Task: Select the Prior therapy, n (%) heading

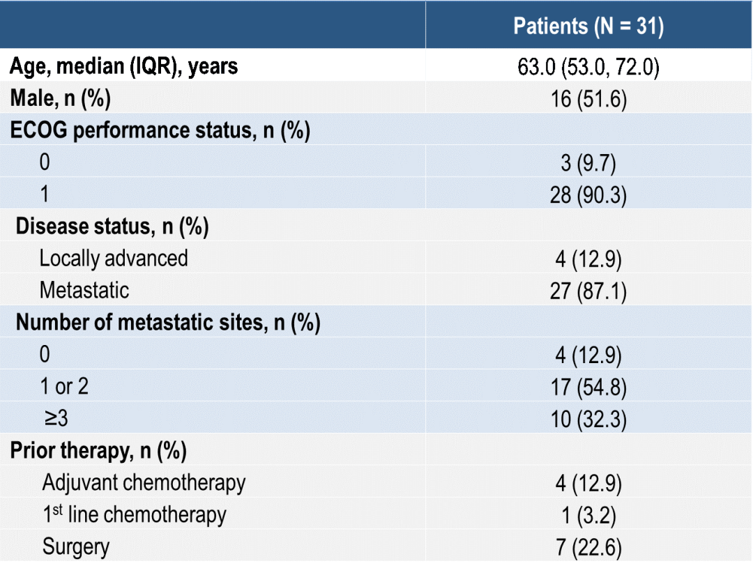Action: [x=98, y=451]
